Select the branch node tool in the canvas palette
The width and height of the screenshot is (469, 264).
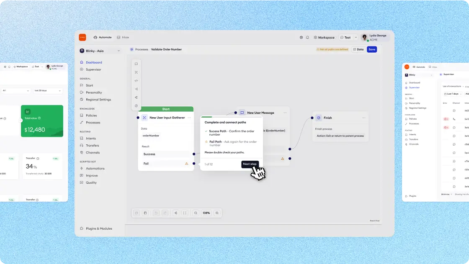point(137,89)
